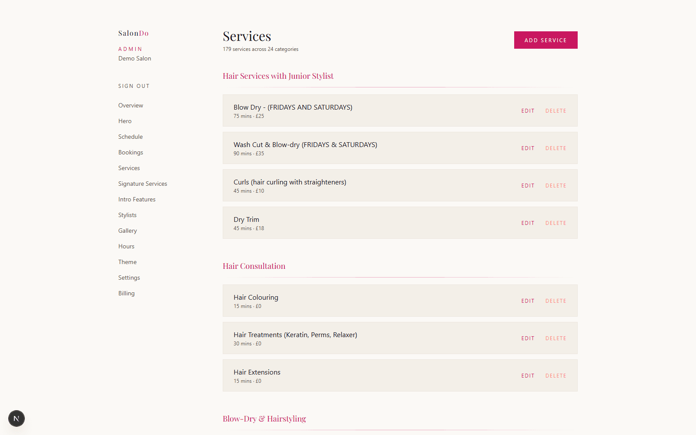This screenshot has width=696, height=435.
Task: Open the Theme settings
Action: coord(127,262)
